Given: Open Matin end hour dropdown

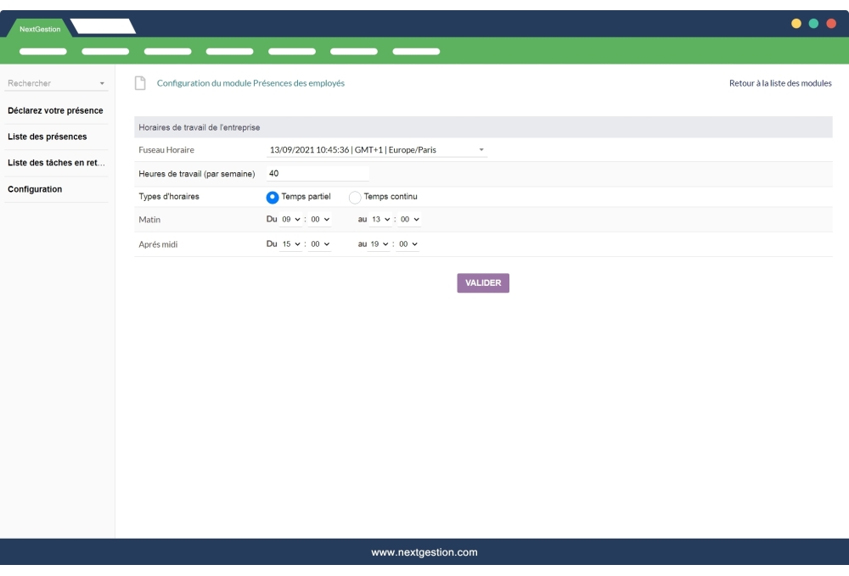Looking at the screenshot, I should tap(380, 220).
